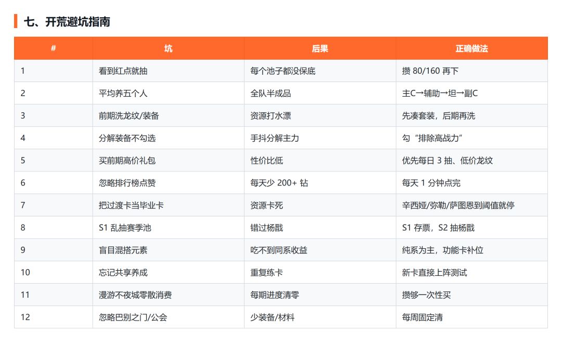The image size is (562, 346).
Task: Select the cell 每天少 200+ 钻
Action: click(320, 183)
